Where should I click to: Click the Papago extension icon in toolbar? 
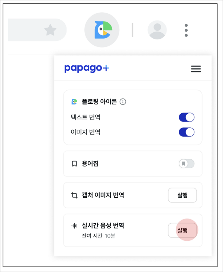pos(102,30)
